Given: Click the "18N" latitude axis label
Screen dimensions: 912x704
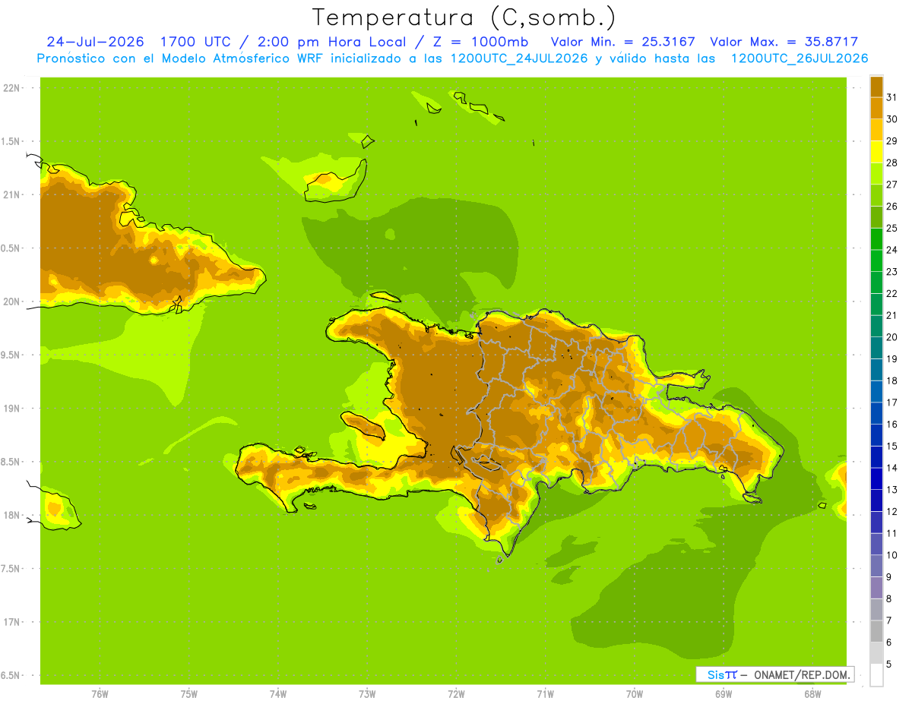Looking at the screenshot, I should [11, 515].
